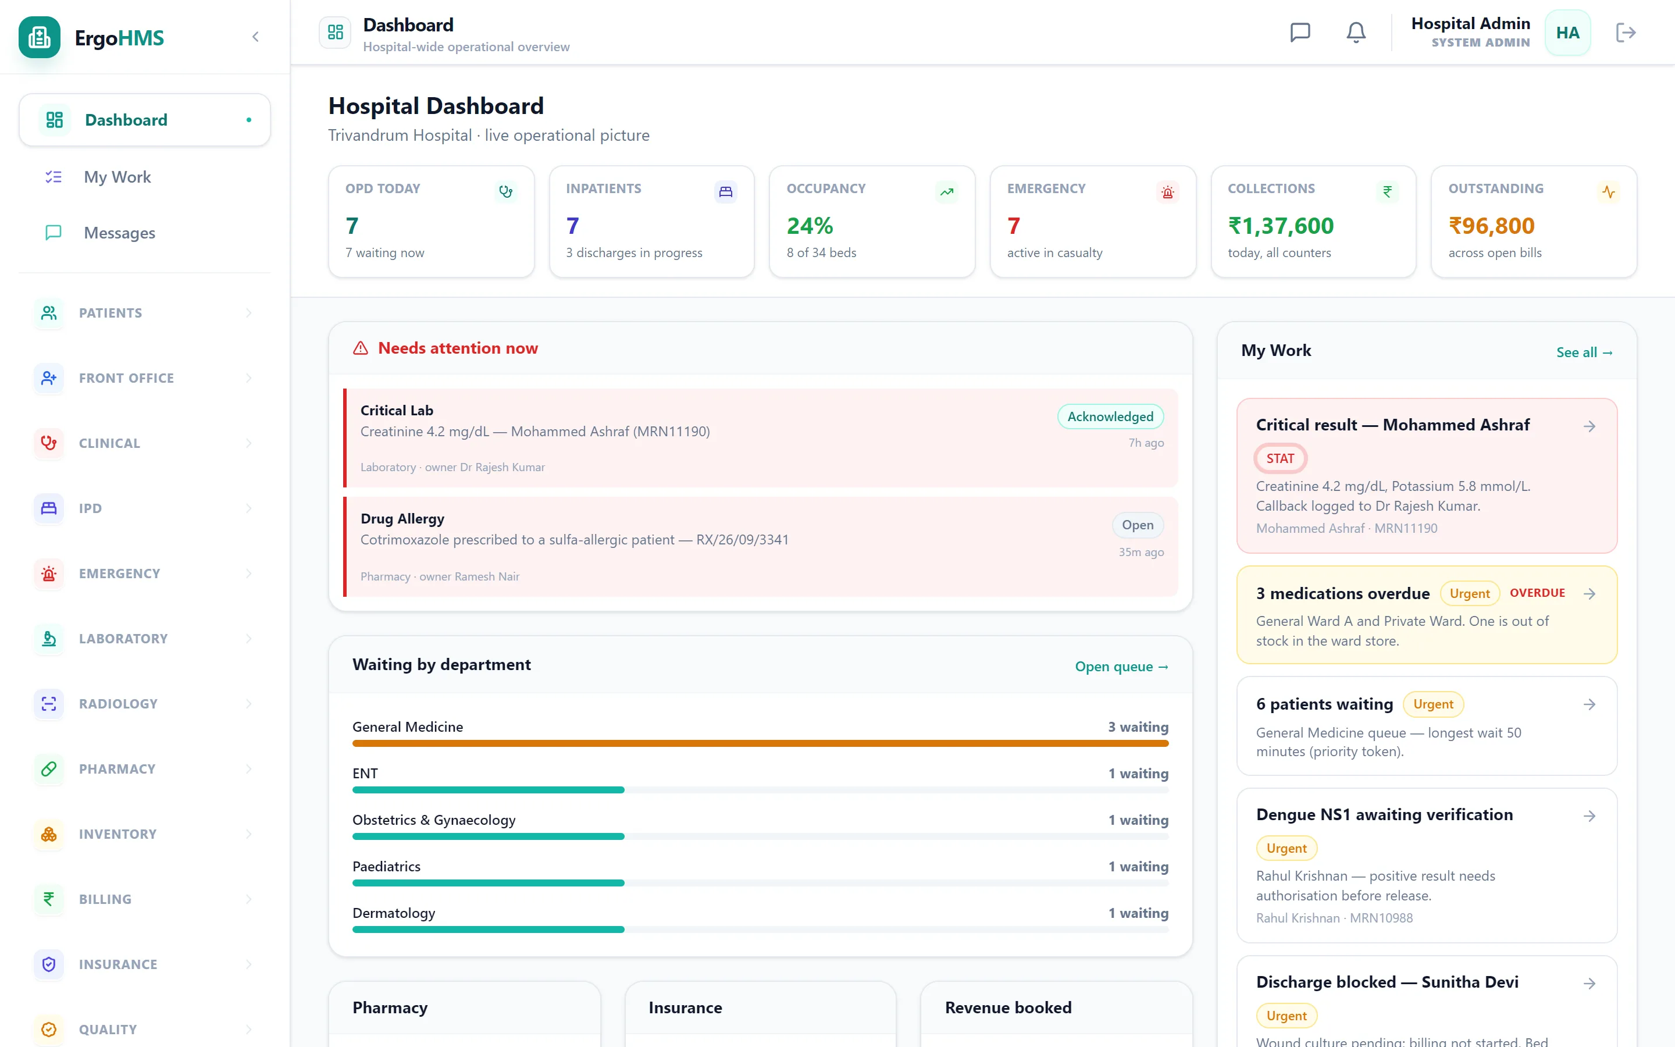Expand the Billing section chevron

pos(248,899)
